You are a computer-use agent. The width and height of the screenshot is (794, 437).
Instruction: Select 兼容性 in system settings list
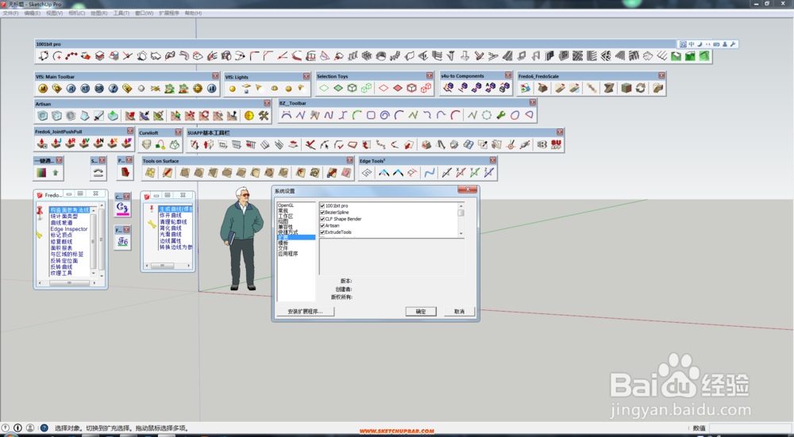point(286,227)
